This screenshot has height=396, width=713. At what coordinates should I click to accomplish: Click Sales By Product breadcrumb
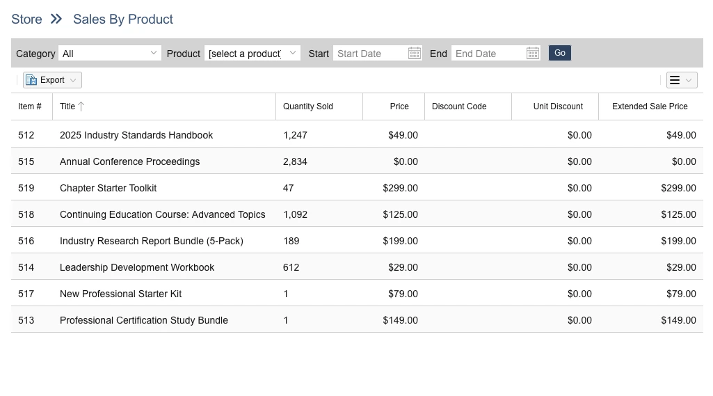tap(123, 19)
